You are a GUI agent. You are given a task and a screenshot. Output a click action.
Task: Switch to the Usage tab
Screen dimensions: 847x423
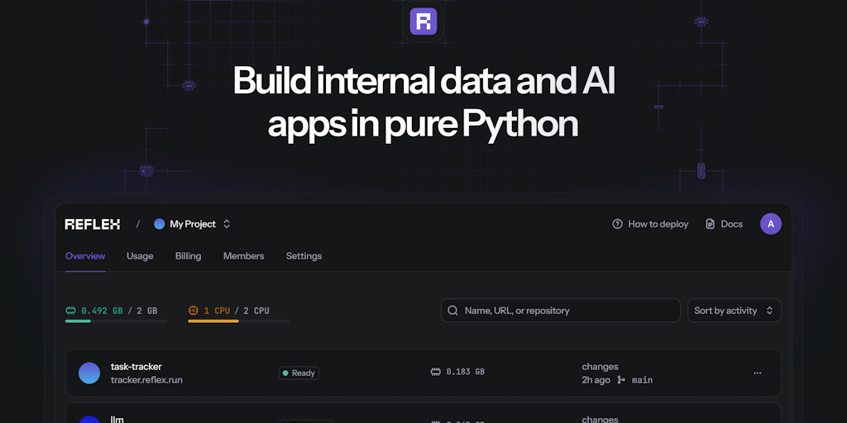(x=140, y=256)
